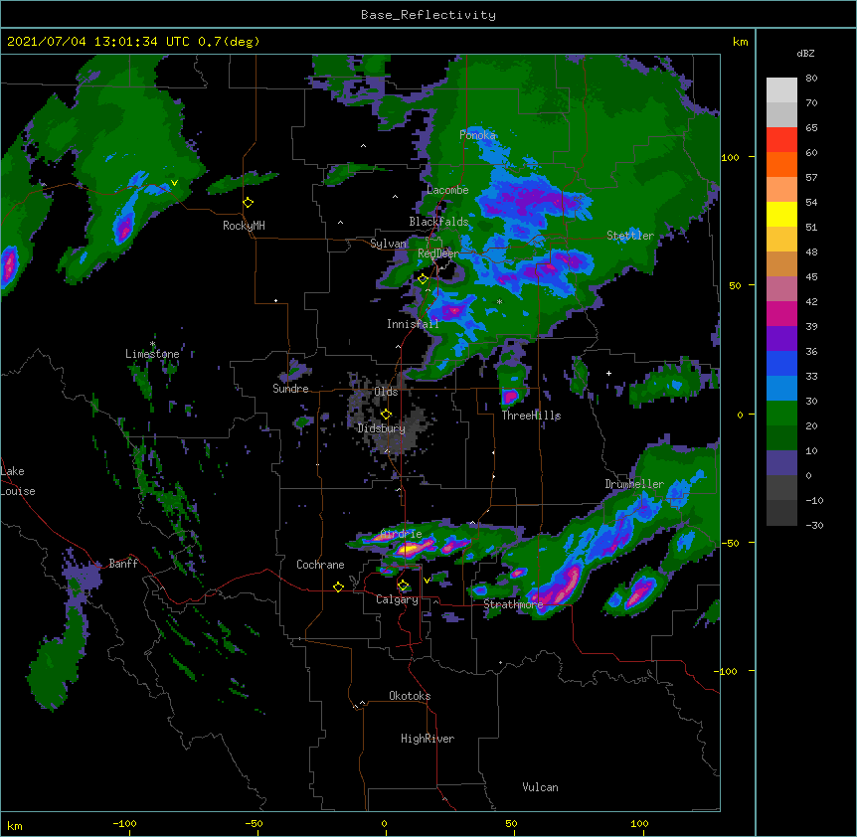This screenshot has height=837, width=857.
Task: Click the Okotoks town label
Action: 410,696
